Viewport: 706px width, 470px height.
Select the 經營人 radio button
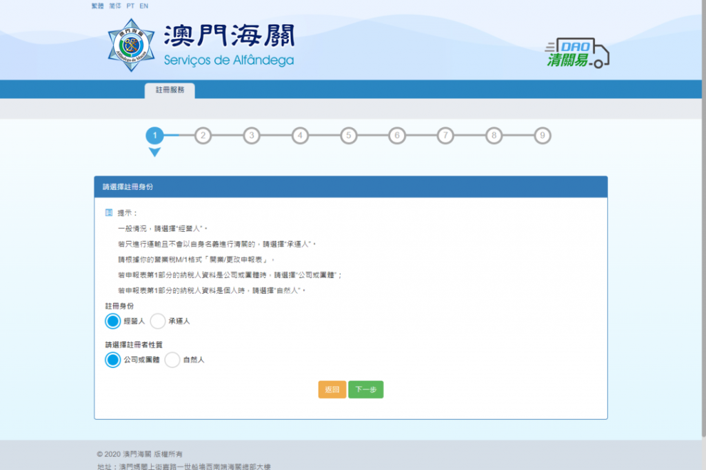[x=112, y=321]
